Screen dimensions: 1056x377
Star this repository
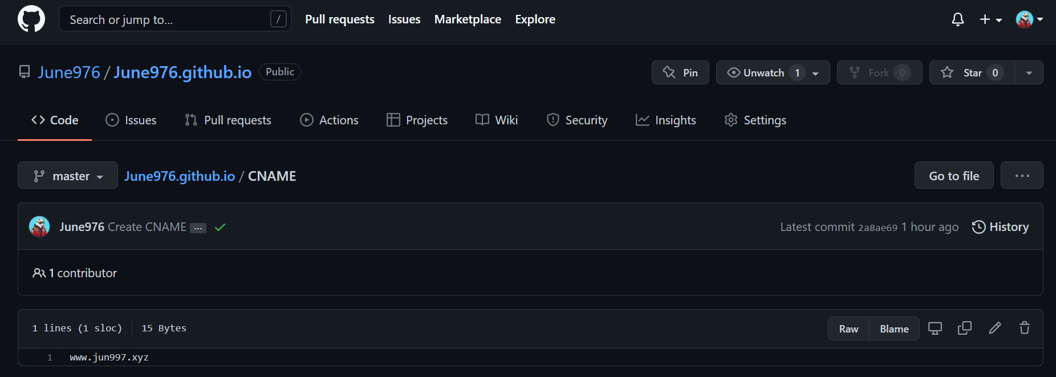972,72
